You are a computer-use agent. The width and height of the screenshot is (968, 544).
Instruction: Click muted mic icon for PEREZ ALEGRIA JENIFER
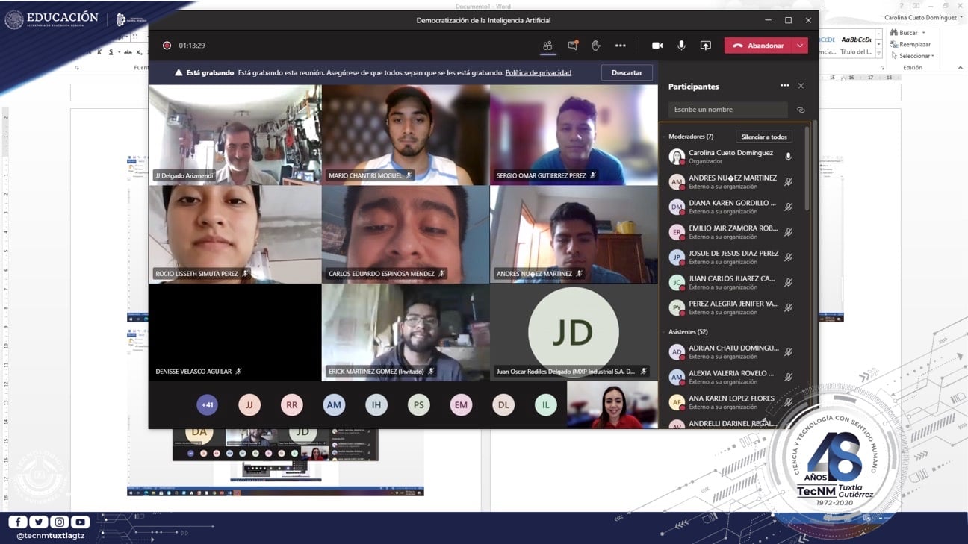click(x=788, y=307)
